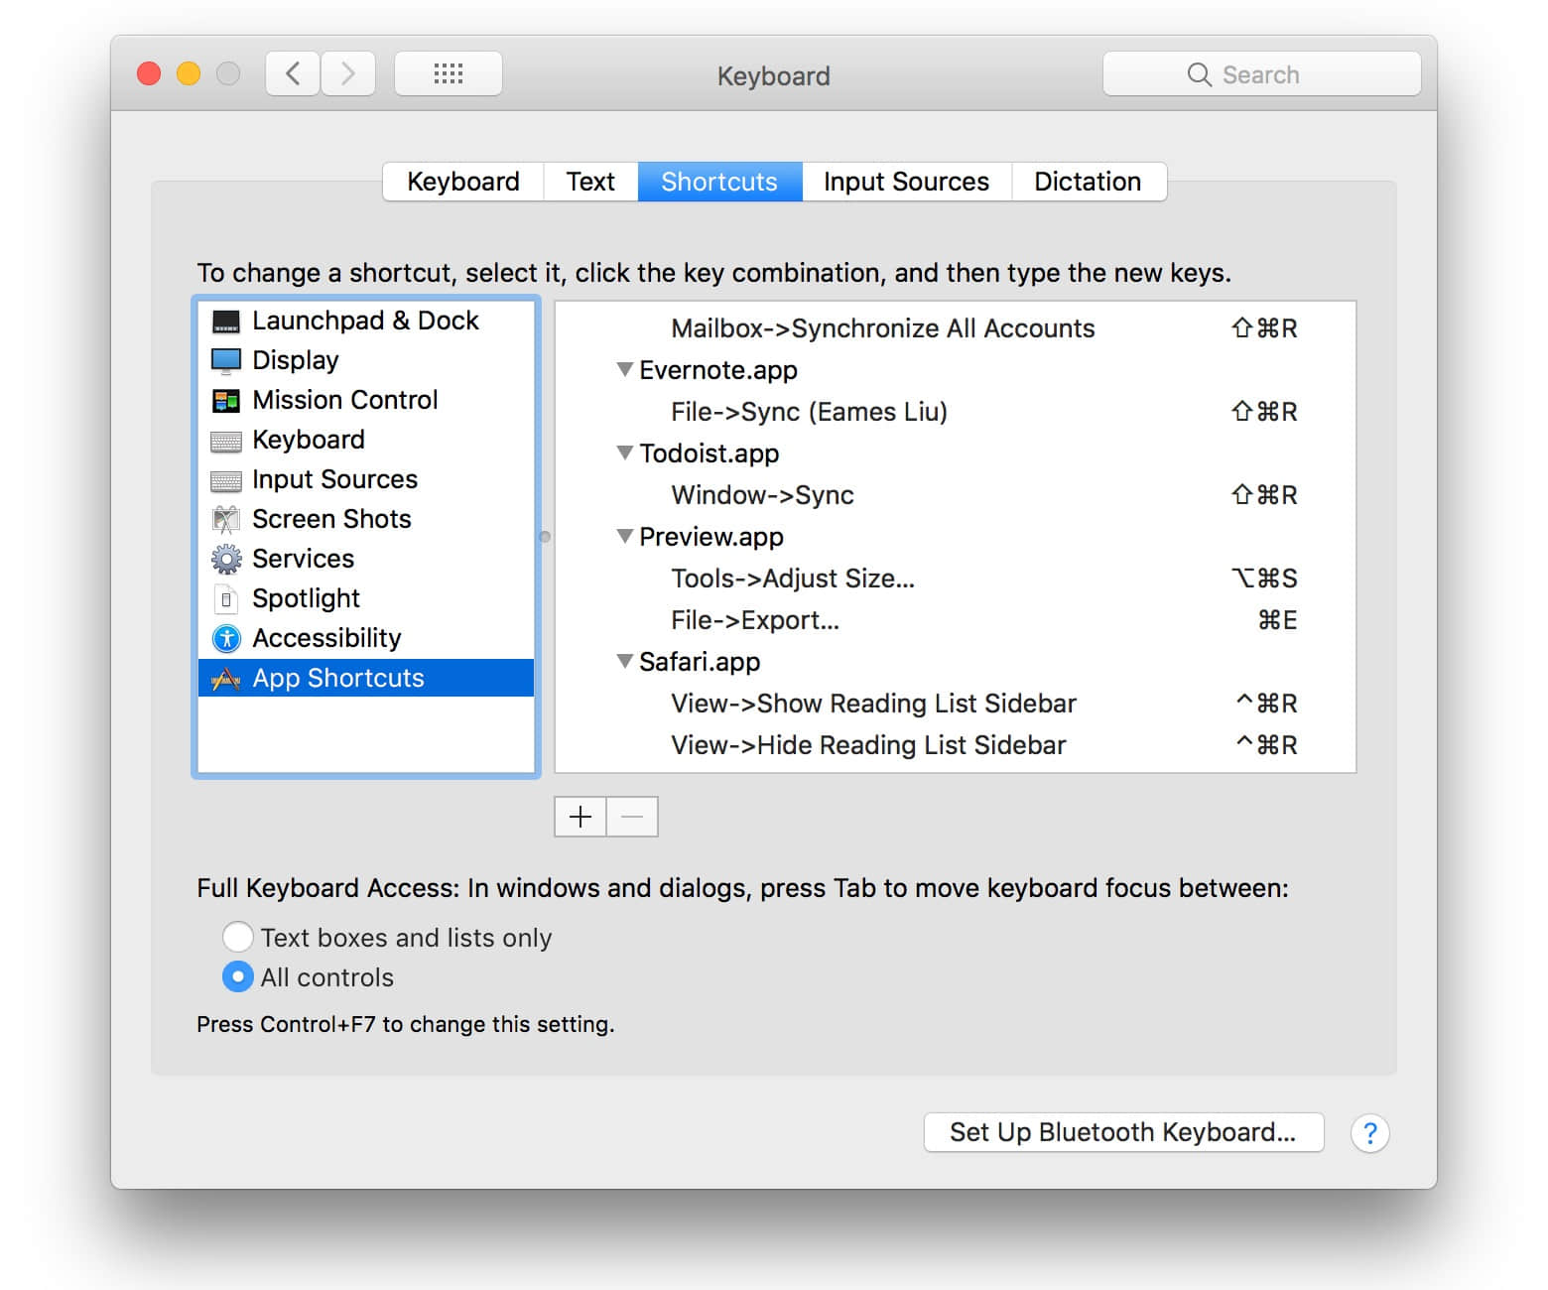Select the Services gear icon

point(226,559)
